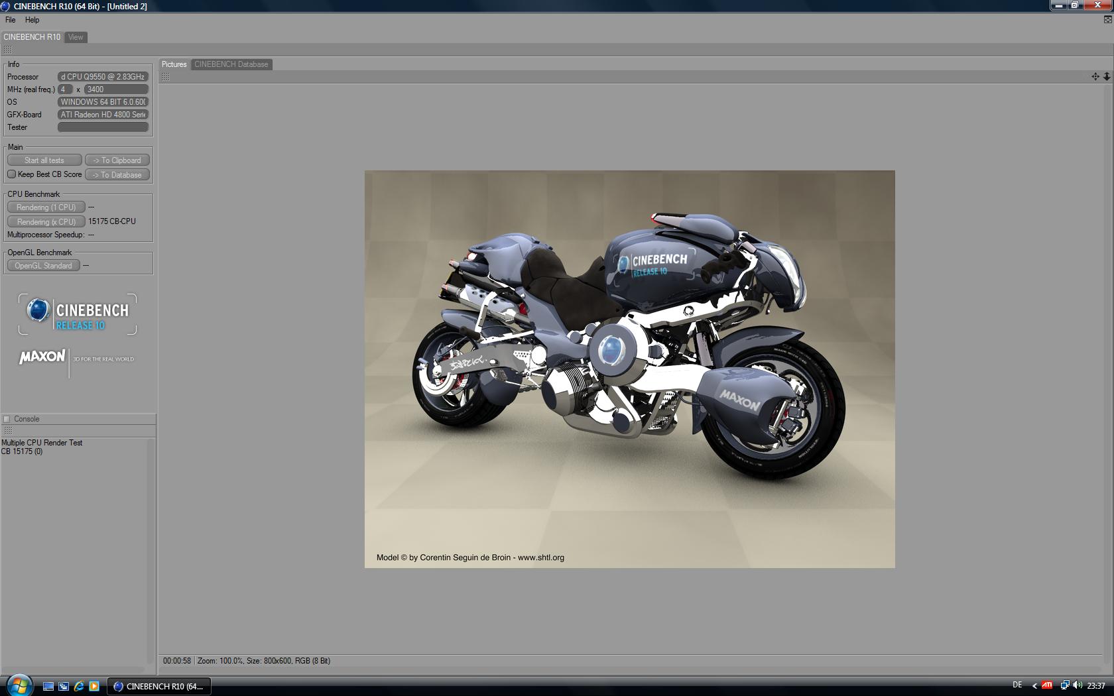Launch Windows Media Player from quick launch
The height and width of the screenshot is (696, 1114).
pyautogui.click(x=94, y=687)
